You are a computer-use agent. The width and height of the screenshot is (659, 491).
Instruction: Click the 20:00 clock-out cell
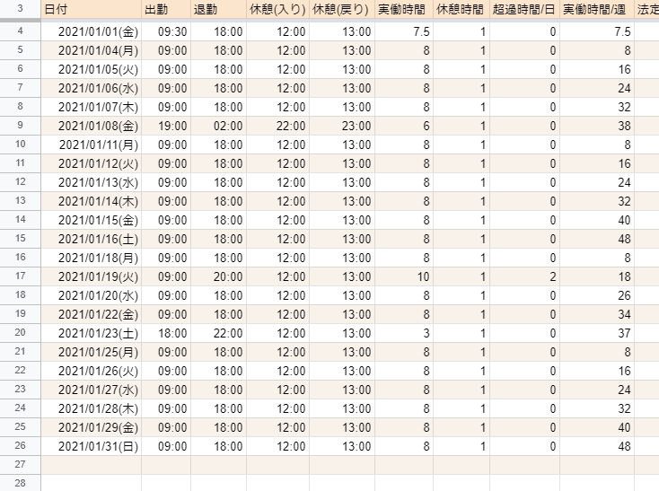point(218,276)
